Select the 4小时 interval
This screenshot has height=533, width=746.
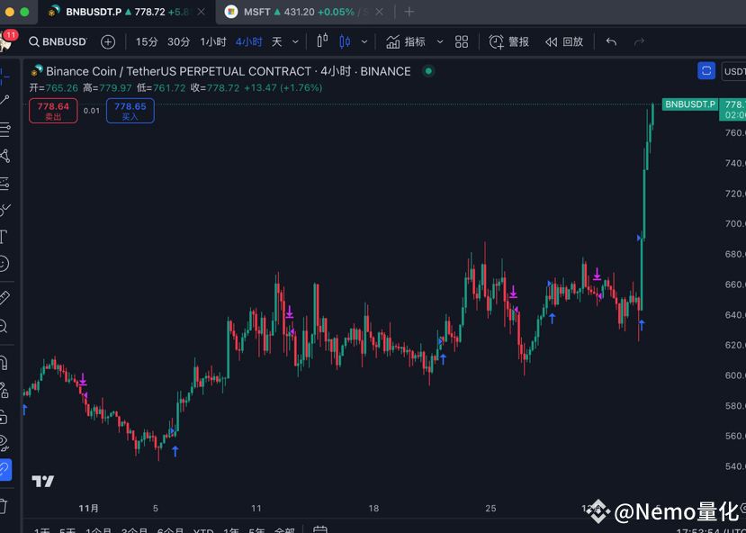249,42
